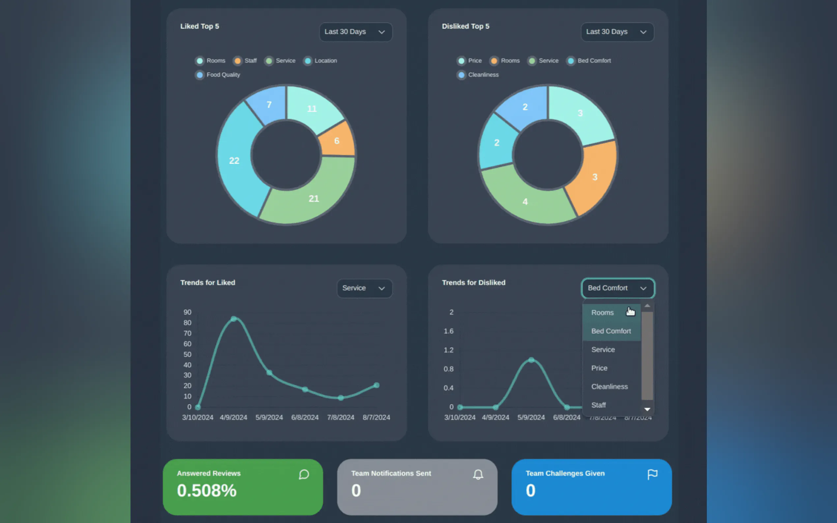Screen dimensions: 837x523
Task: Click the dropdown list scrollbar thumb
Action: point(647,356)
